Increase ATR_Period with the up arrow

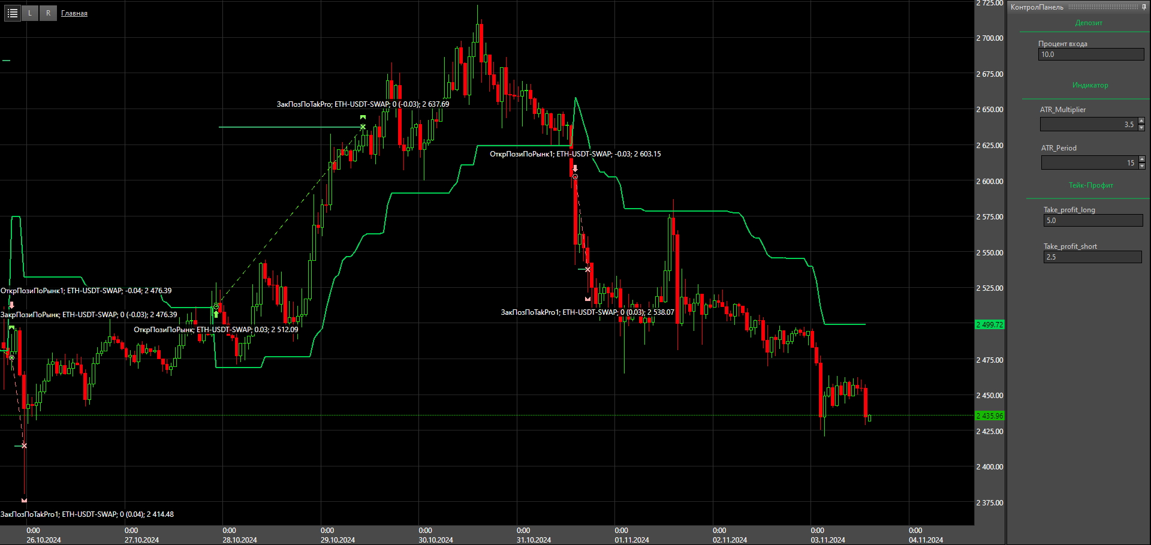click(1141, 159)
